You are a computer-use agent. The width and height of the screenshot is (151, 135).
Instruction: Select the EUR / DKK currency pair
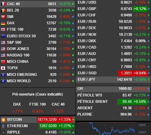coord(113,41)
